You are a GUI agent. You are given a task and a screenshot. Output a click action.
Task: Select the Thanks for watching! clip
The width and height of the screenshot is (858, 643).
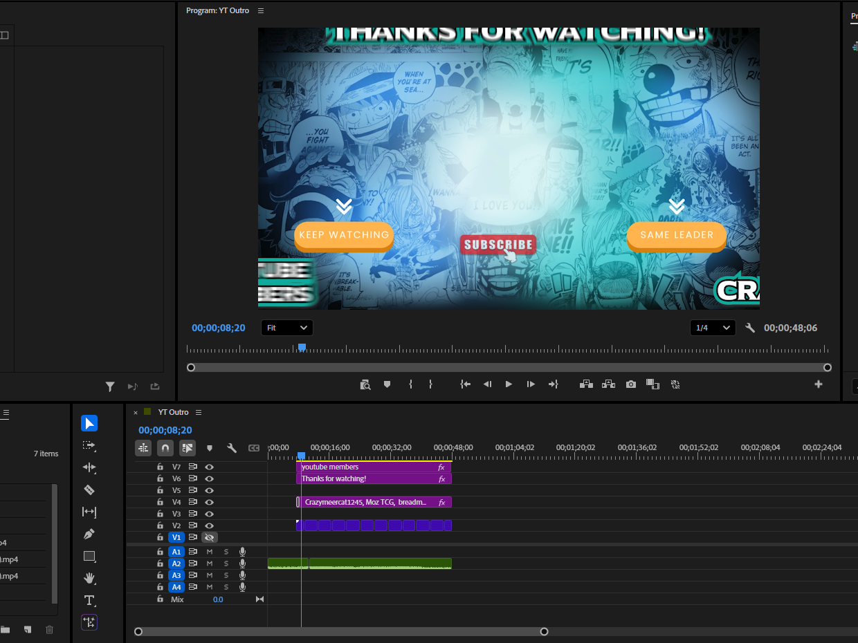[374, 478]
